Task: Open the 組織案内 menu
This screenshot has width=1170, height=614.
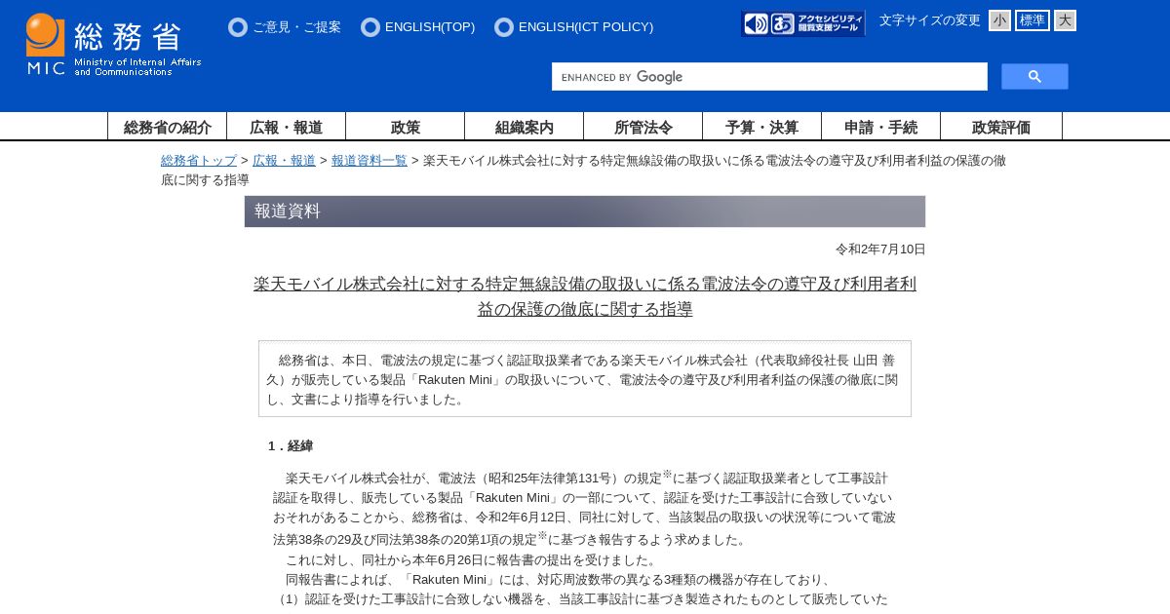Action: pyautogui.click(x=525, y=127)
